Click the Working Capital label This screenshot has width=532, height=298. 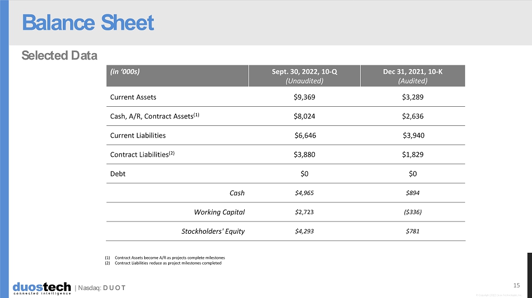tap(219, 212)
